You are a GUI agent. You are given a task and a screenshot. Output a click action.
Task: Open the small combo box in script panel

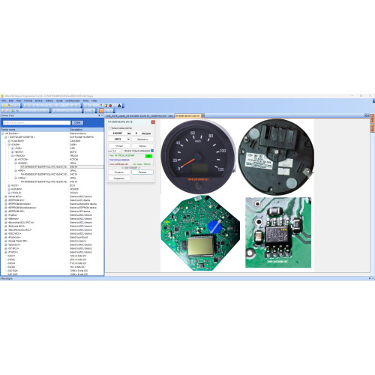point(117,151)
